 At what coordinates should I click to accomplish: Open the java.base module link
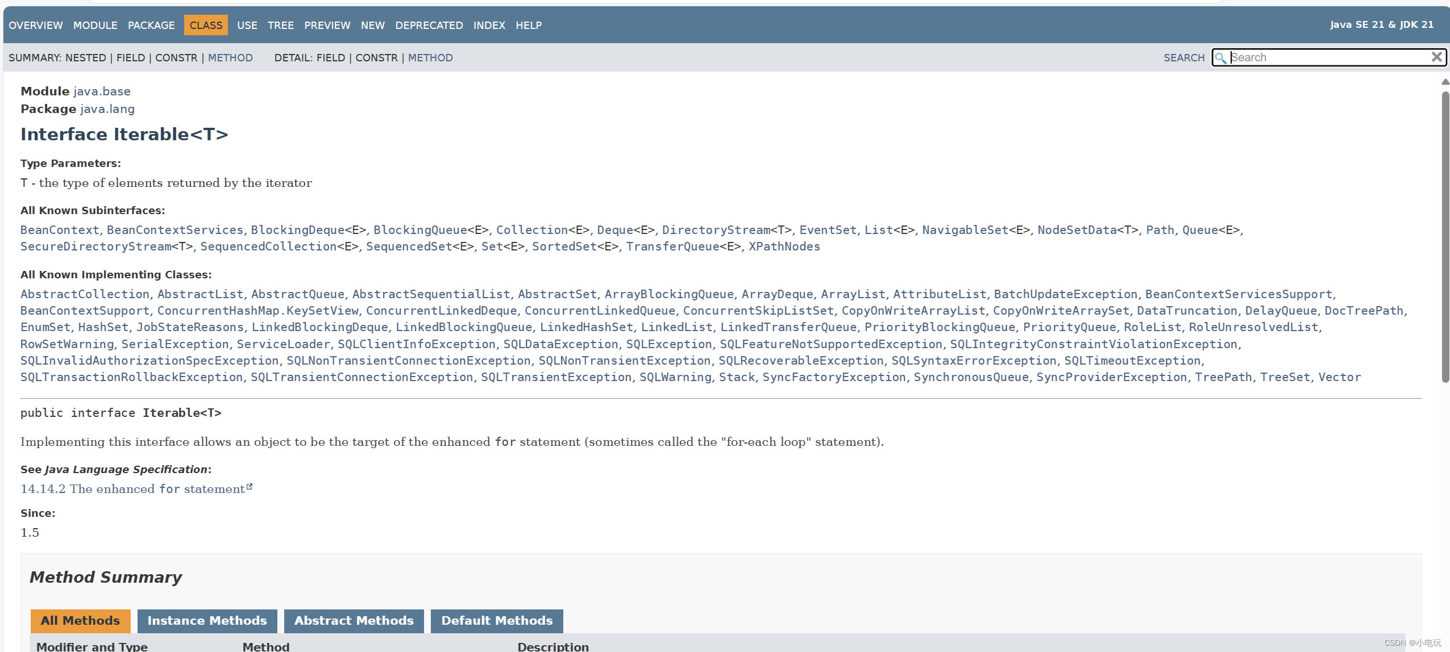(102, 91)
